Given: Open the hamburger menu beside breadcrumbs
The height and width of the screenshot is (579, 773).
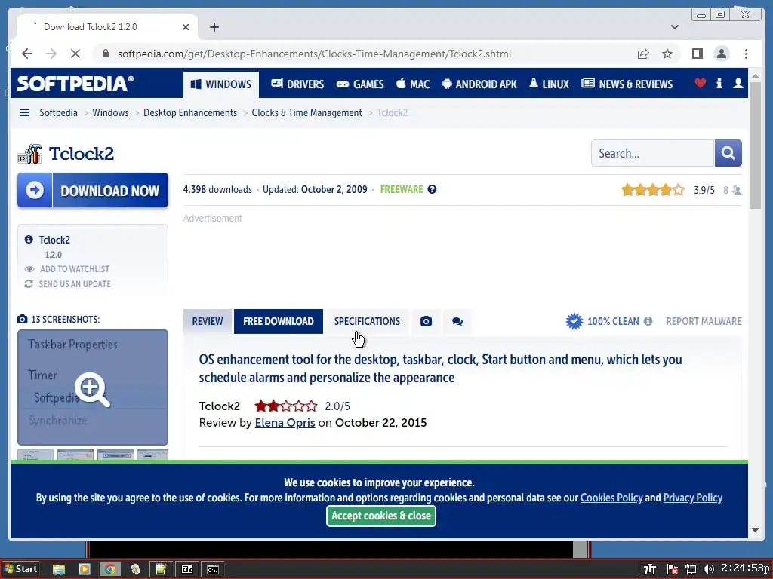Looking at the screenshot, I should click(24, 113).
